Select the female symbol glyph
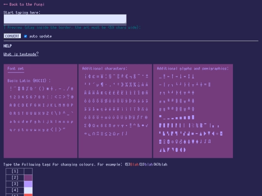Image resolution: width=262 pixels, height=196 pixels. tap(177, 141)
